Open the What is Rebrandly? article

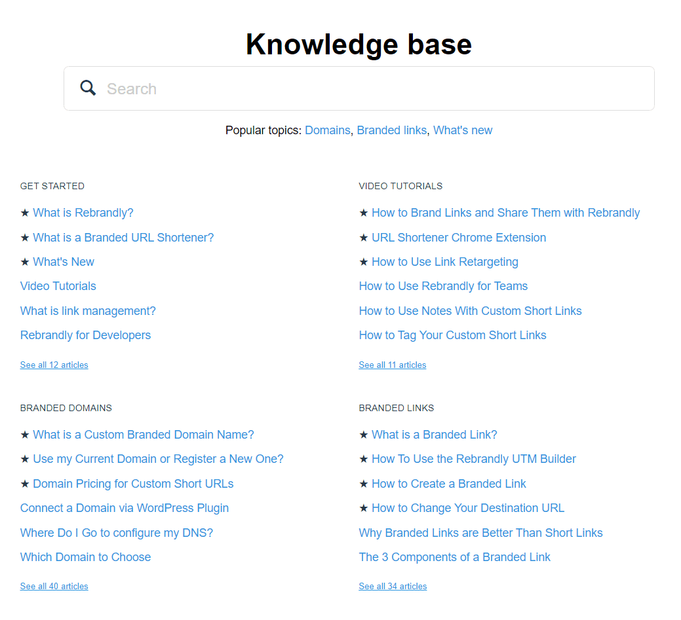pos(83,213)
